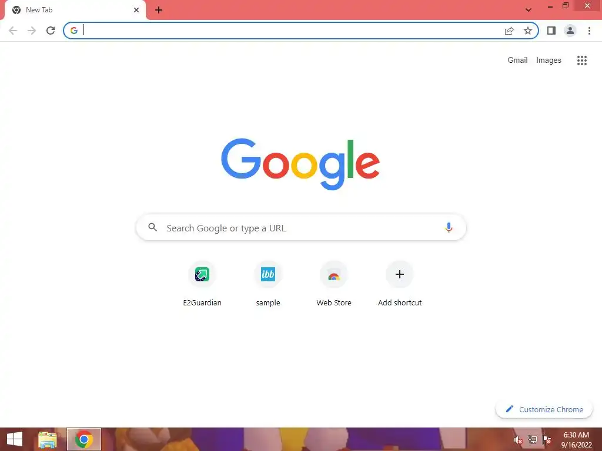Toggle the side panel button
The width and height of the screenshot is (602, 451).
pos(551,31)
